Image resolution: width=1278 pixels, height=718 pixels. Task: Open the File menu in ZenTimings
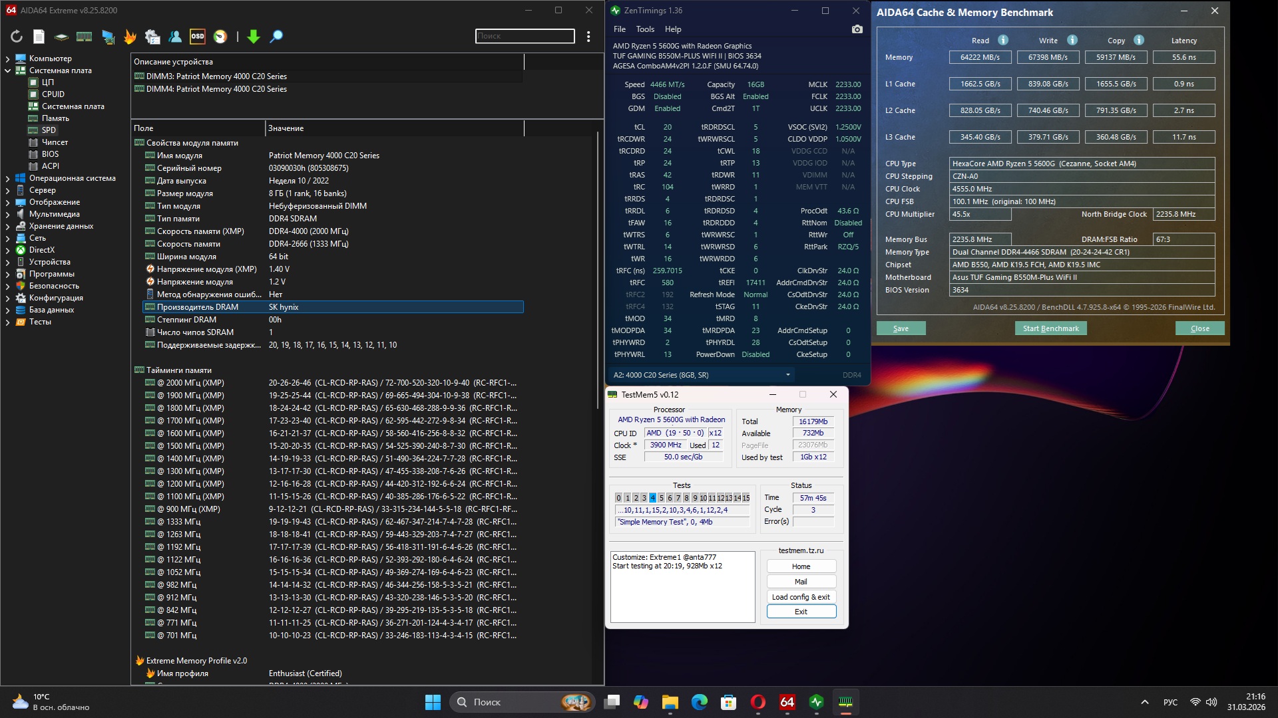pos(619,29)
